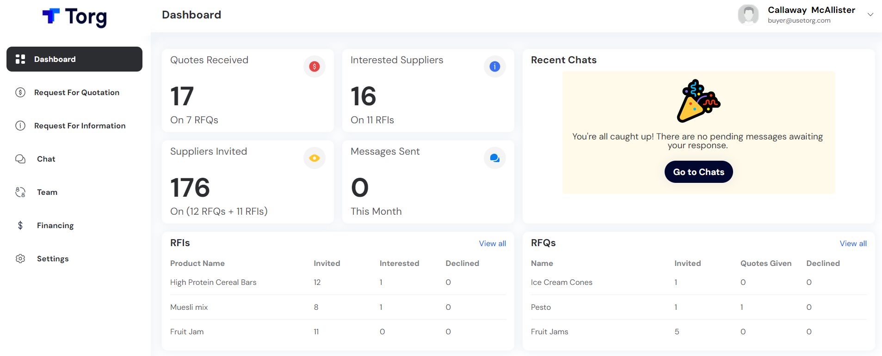
Task: Click the blue info Interested Suppliers icon
Action: pos(494,66)
